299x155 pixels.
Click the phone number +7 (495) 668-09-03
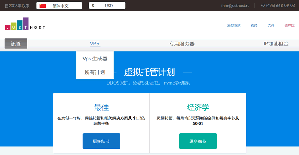(278, 6)
